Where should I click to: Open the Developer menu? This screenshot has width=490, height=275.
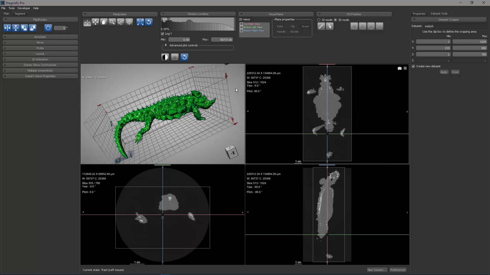point(23,8)
